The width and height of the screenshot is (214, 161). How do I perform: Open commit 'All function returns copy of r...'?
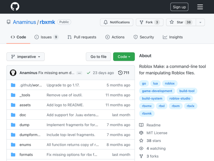point(73,145)
